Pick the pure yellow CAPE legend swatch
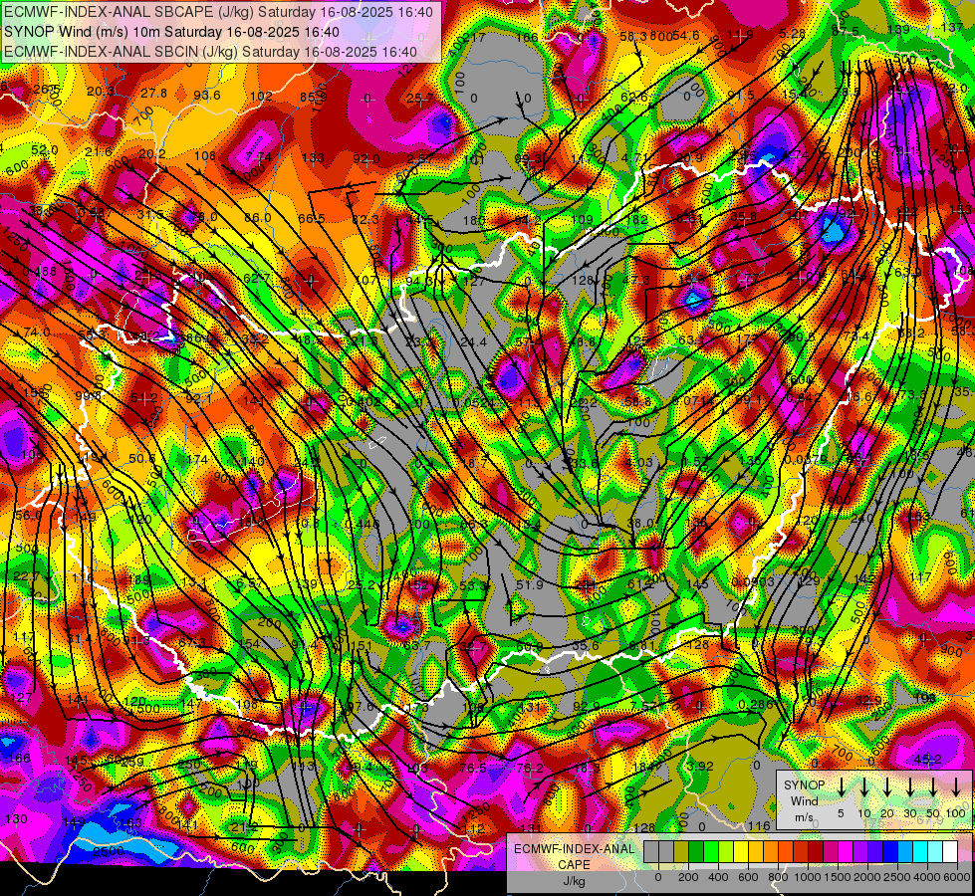975x896 pixels. [741, 851]
